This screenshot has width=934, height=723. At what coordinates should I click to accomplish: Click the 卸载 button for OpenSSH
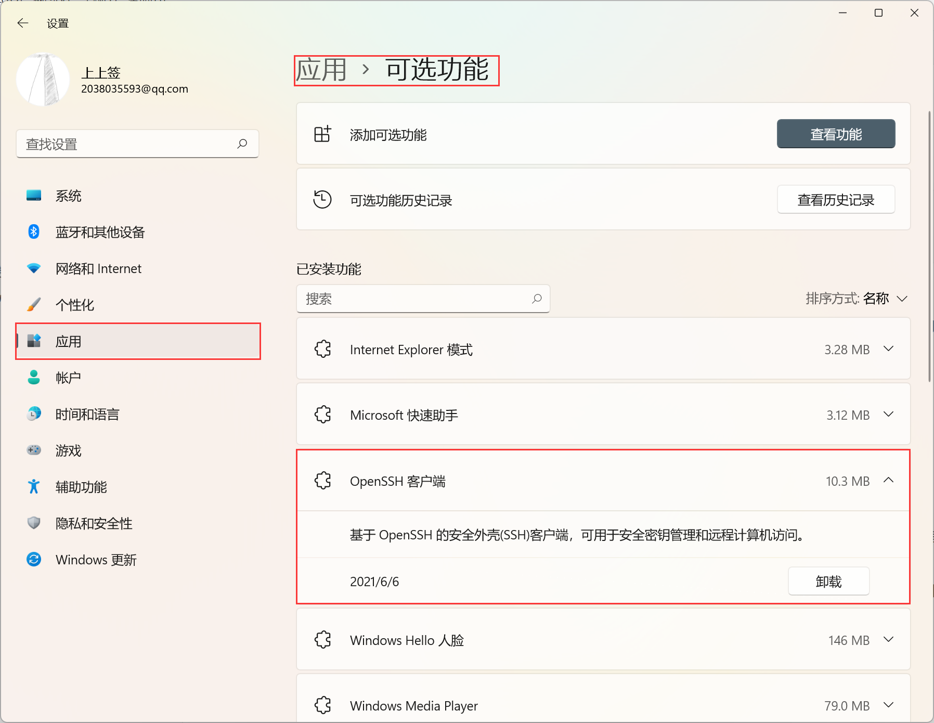[x=828, y=581]
